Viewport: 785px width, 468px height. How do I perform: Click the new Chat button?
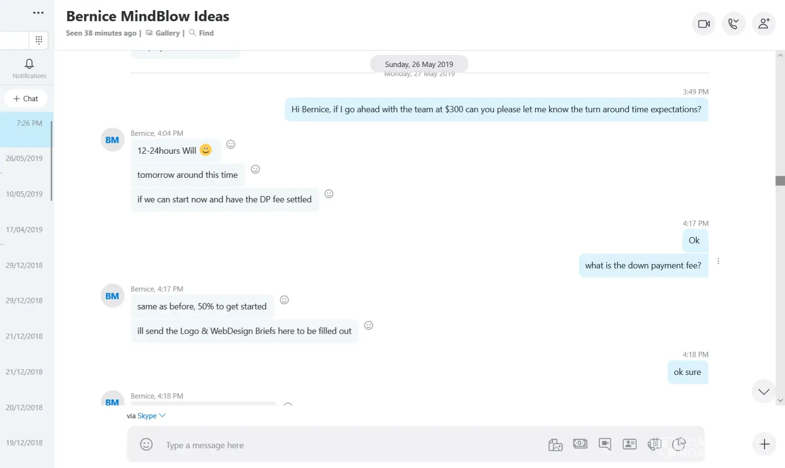point(26,98)
